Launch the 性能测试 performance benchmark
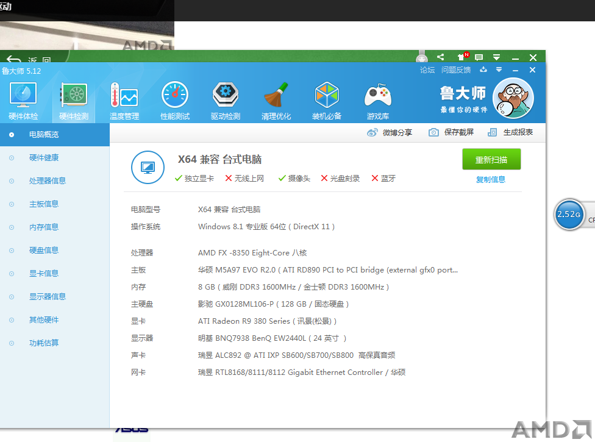595x442 pixels. [175, 101]
